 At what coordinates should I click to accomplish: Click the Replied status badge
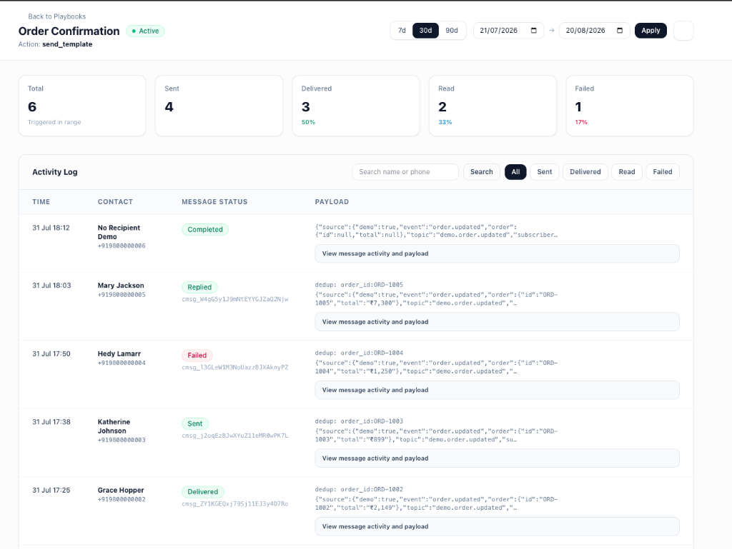click(199, 287)
